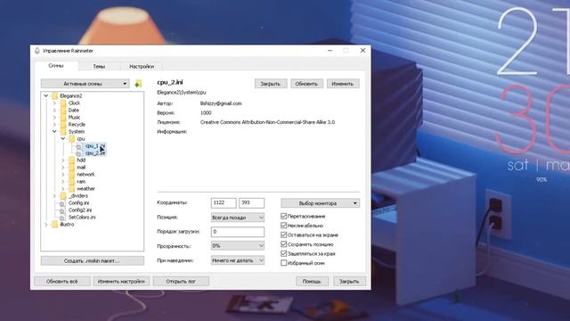Click the Порядок загрузки input field
The image size is (570, 321).
pos(238,232)
